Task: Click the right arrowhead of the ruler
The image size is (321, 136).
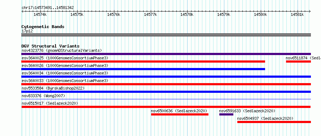Action: pos(310,12)
